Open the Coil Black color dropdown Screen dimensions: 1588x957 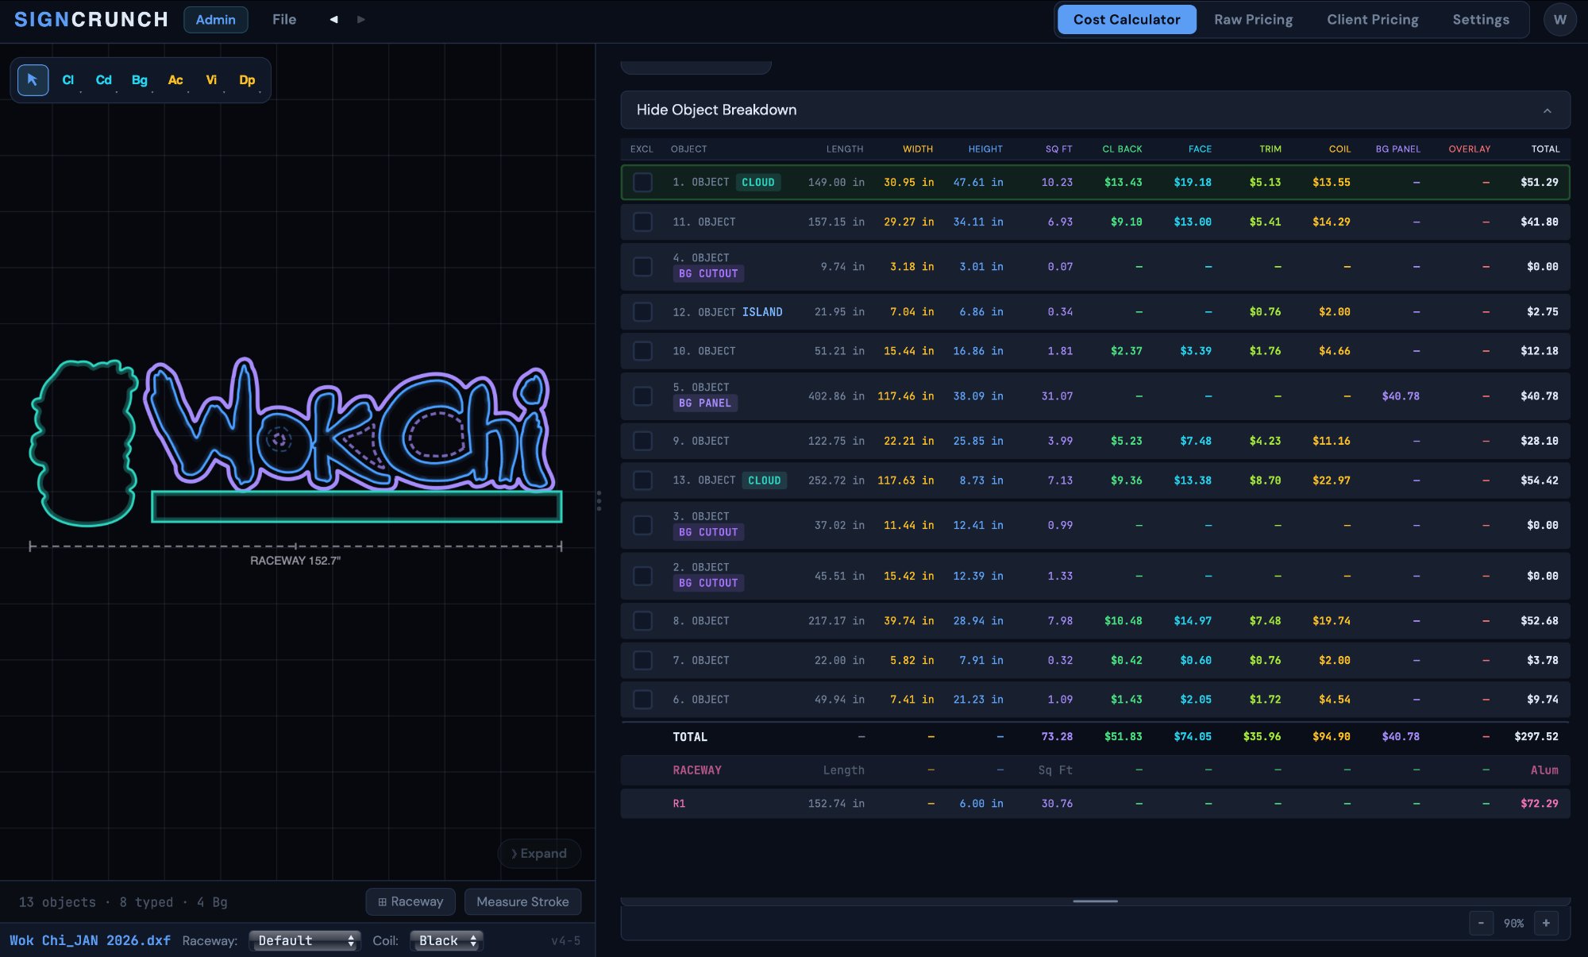(x=446, y=940)
